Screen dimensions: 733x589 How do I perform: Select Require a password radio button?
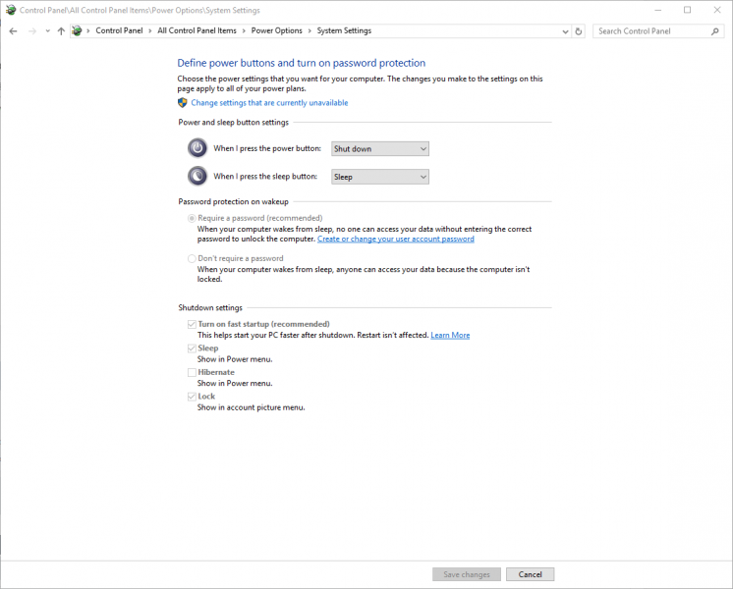tap(192, 218)
